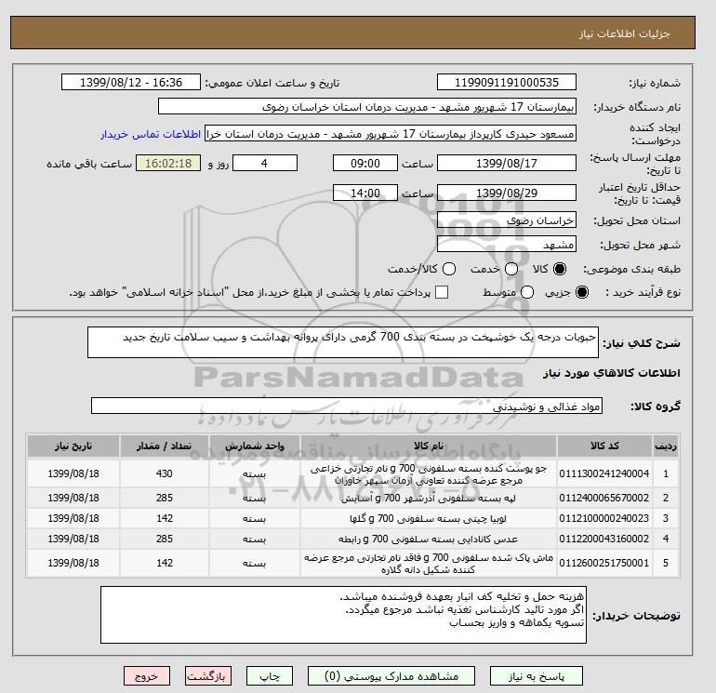Click the buyer organization name field
This screenshot has height=693, width=716.
[x=367, y=106]
